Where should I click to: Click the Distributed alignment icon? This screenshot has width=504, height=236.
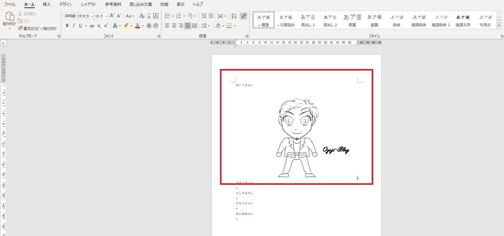pos(194,26)
